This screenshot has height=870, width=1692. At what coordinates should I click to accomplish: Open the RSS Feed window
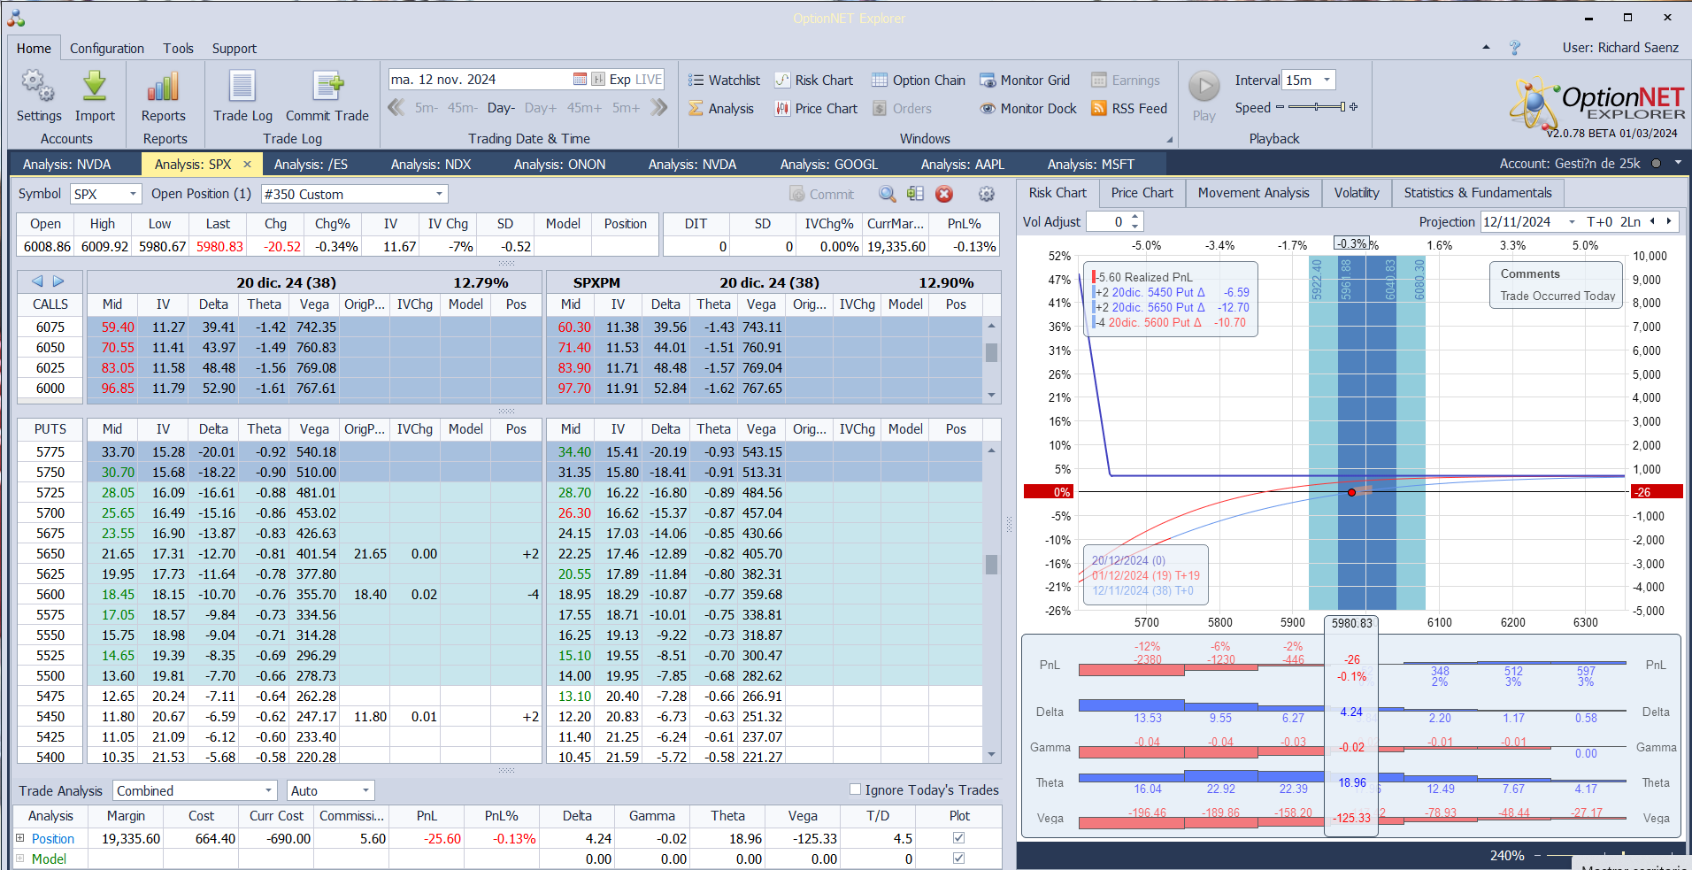click(1129, 109)
